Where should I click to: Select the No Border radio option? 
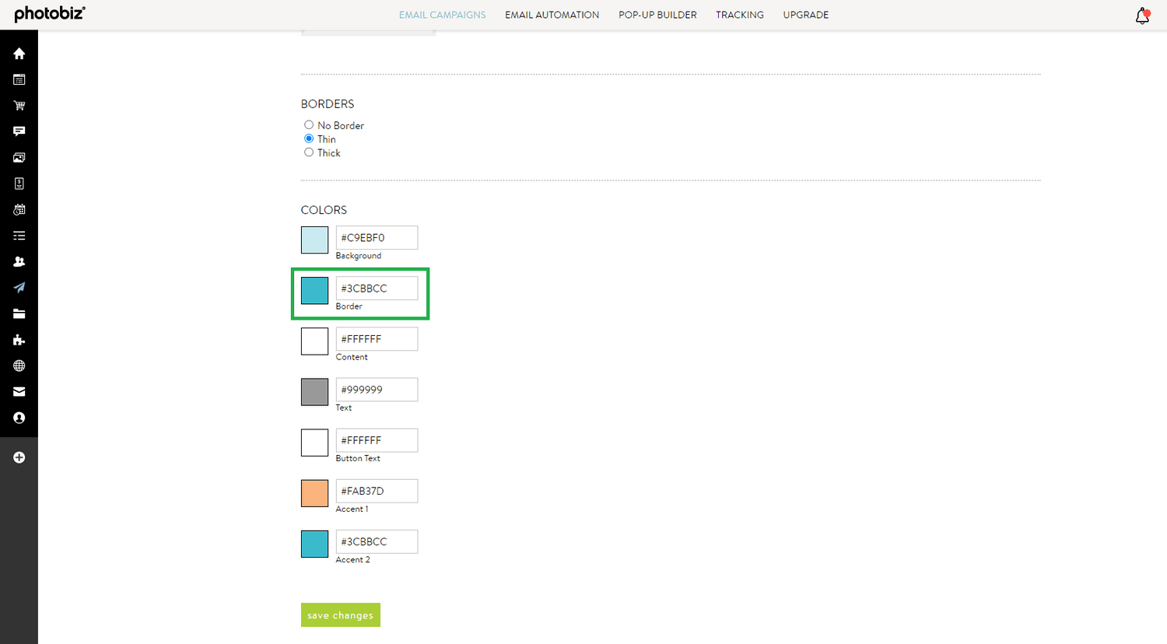[309, 124]
